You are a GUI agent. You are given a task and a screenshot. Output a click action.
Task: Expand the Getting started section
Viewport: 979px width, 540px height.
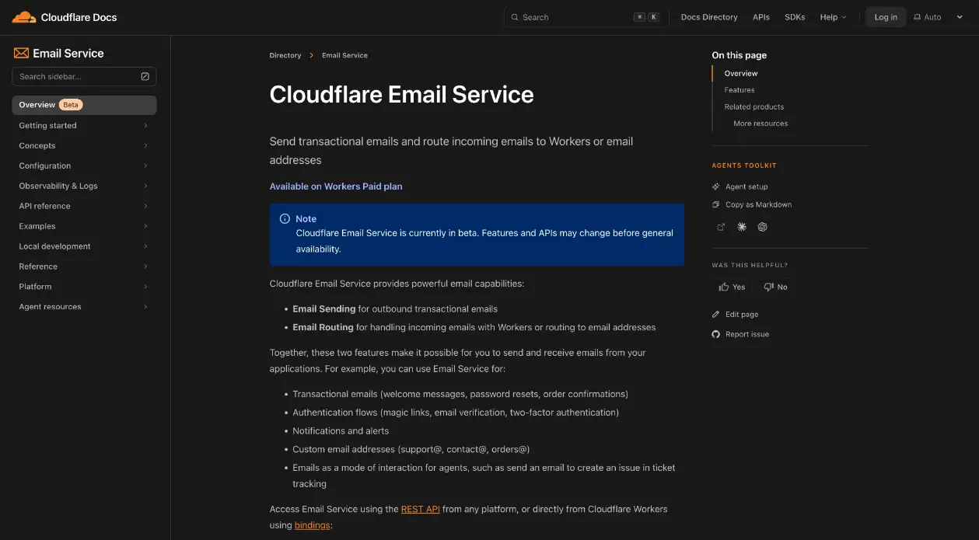tap(84, 125)
